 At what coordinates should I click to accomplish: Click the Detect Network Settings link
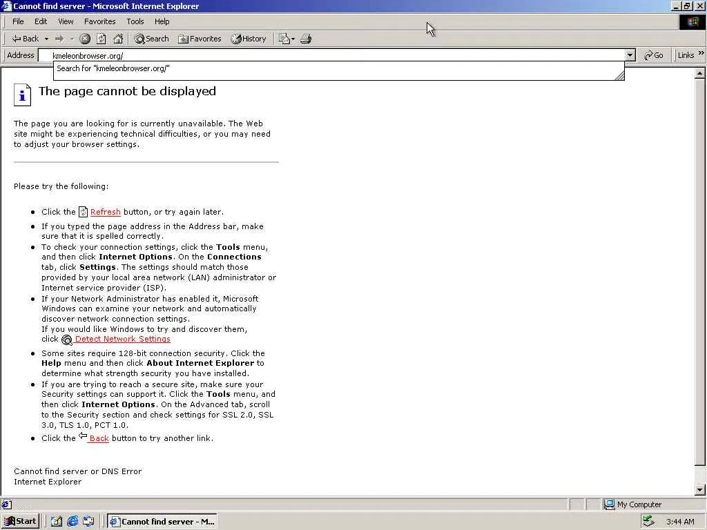pos(123,339)
